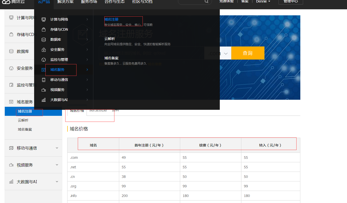Screen dimensions: 347x203
Task: Click the 49 price cell for .com
Action: click(x=150, y=158)
